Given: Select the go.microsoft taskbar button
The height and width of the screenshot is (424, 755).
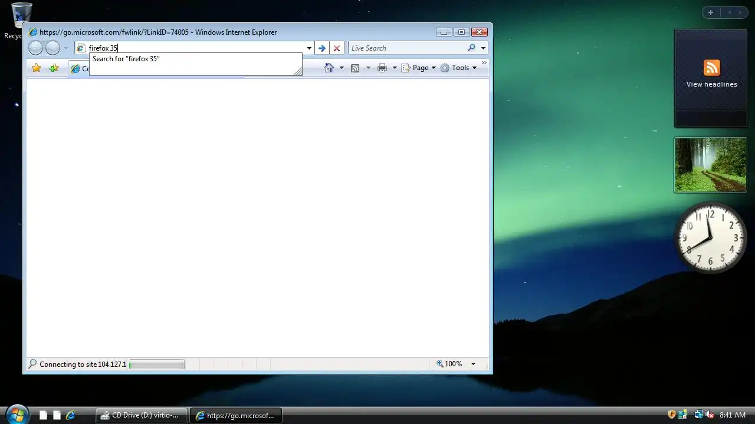Looking at the screenshot, I should [x=236, y=415].
